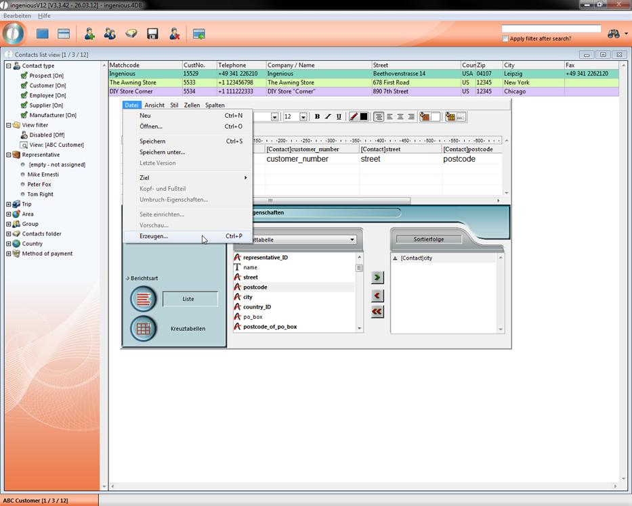Select the Liste report type icon
Image resolution: width=632 pixels, height=506 pixels.
click(x=143, y=299)
